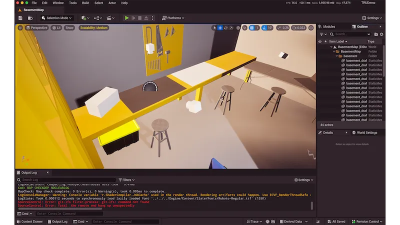Click the viewport layout maximize/restore icon
400x225 pixels.
(x=311, y=28)
